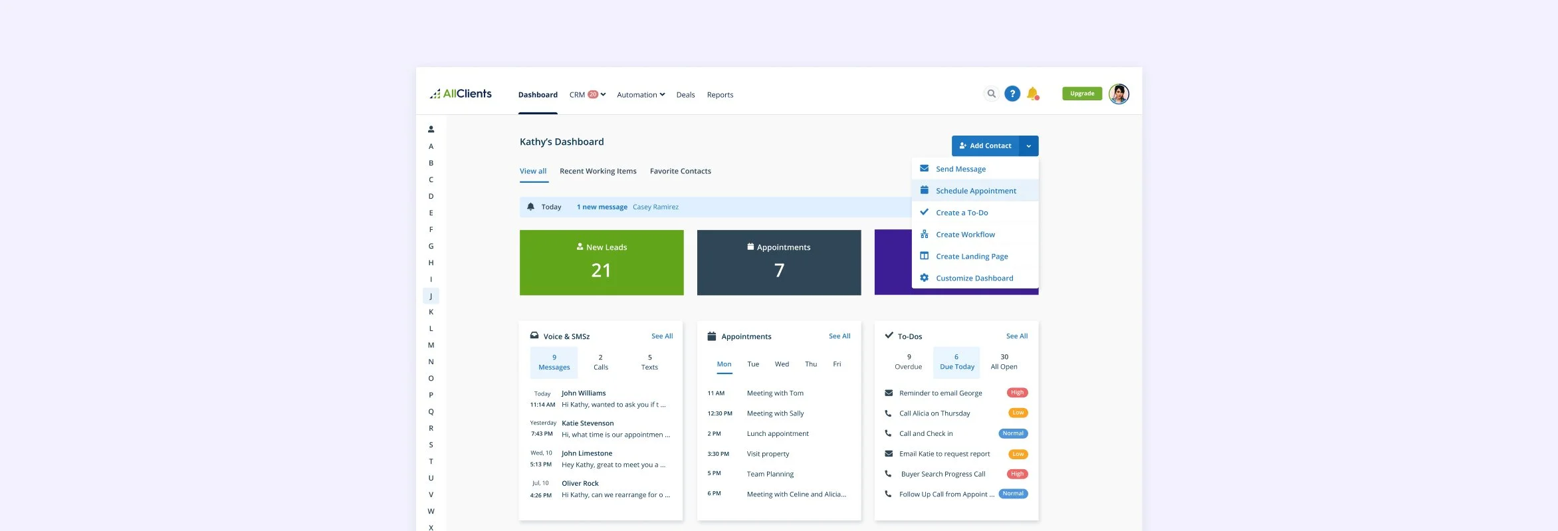Open the Reports page
1558x531 pixels.
720,94
